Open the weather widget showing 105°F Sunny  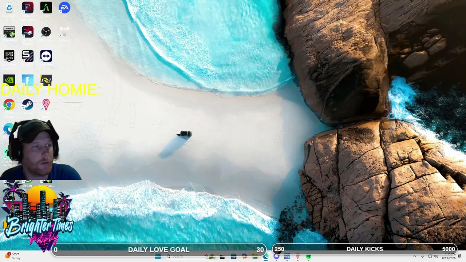pos(13,256)
